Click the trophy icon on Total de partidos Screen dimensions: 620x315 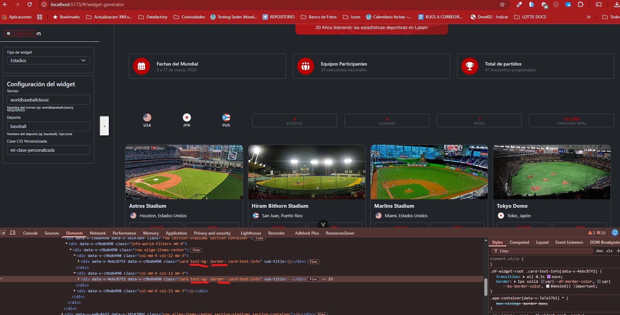[470, 66]
